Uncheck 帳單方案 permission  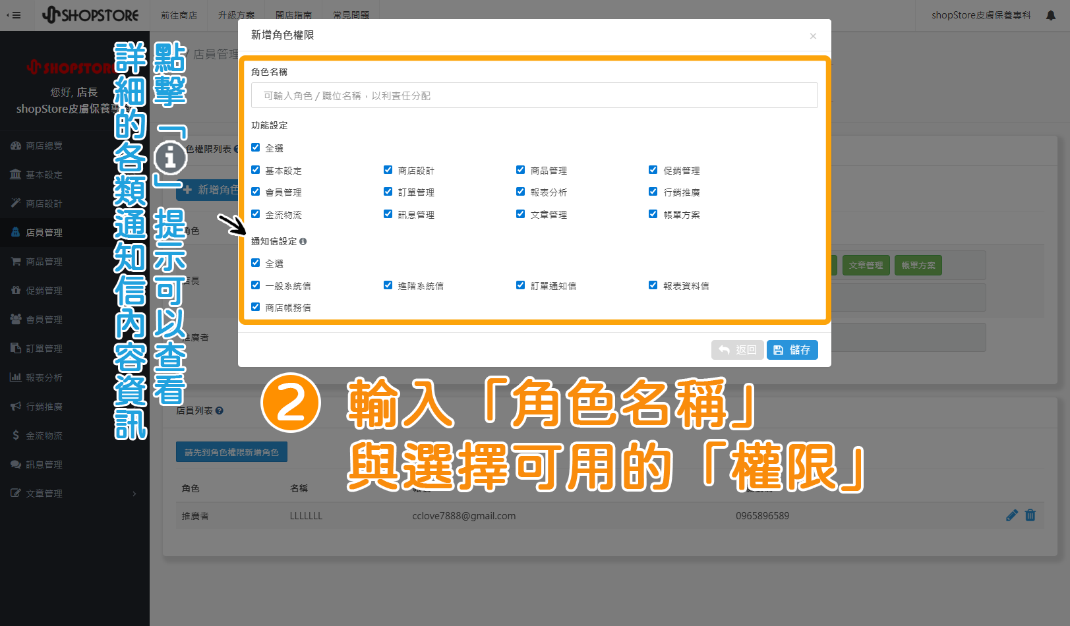(x=653, y=214)
